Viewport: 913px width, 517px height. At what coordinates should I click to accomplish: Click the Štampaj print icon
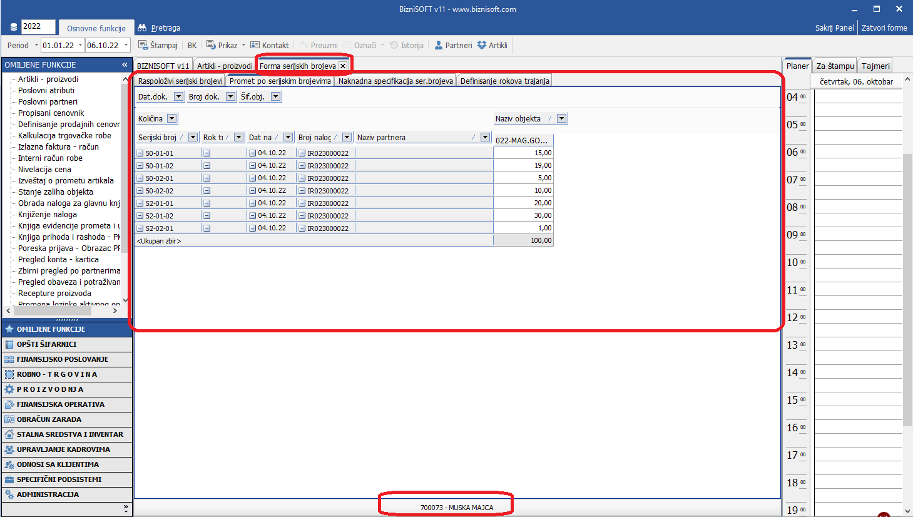tap(143, 45)
